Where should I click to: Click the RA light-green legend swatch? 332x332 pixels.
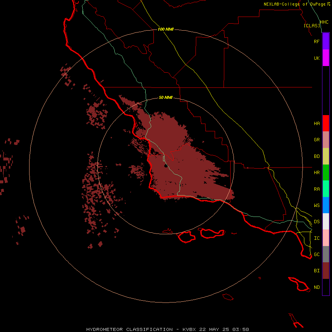[326, 189]
